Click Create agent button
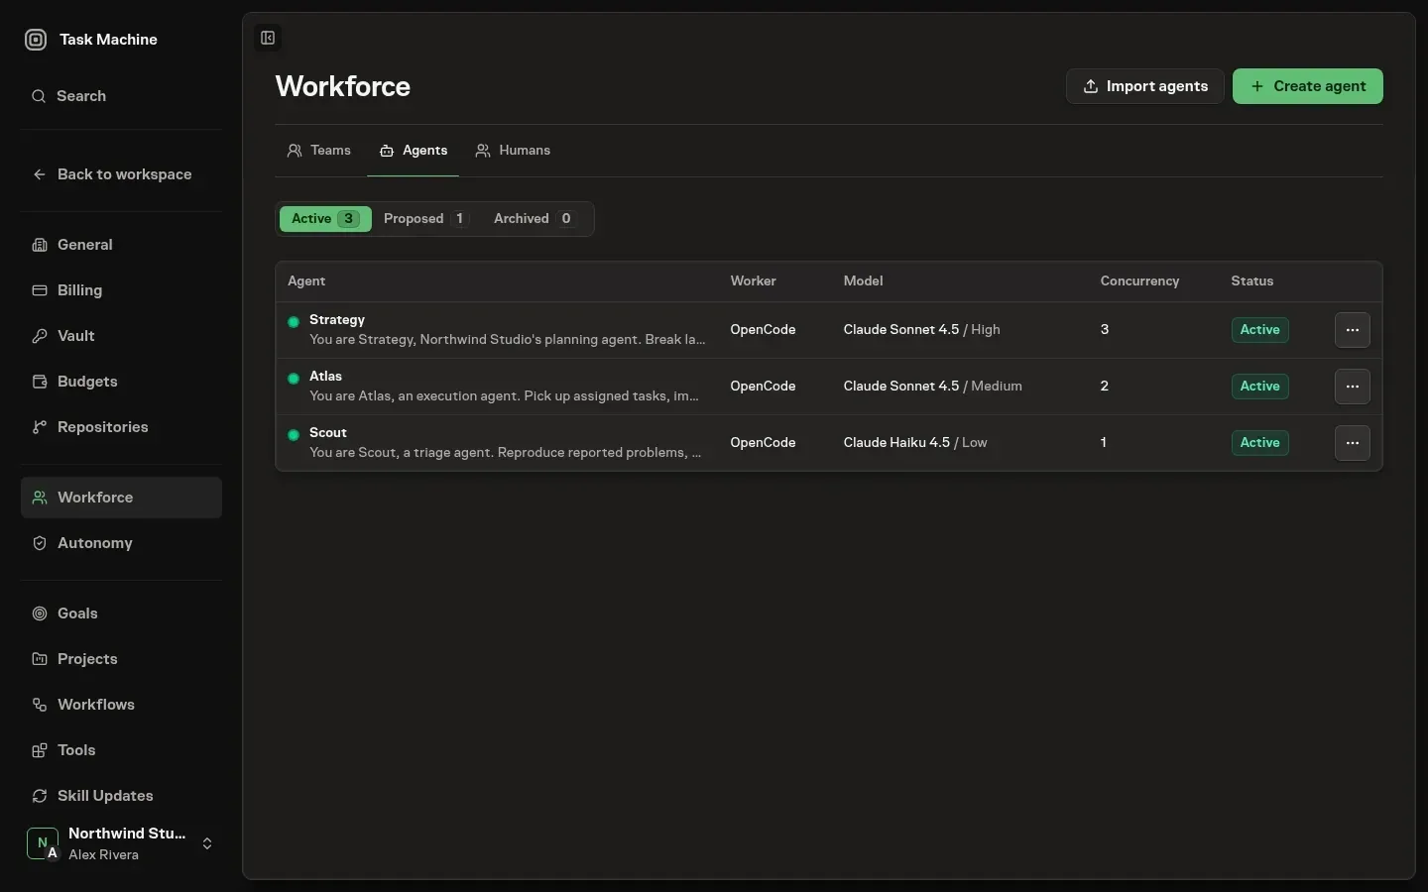The height and width of the screenshot is (892, 1428). tap(1308, 86)
